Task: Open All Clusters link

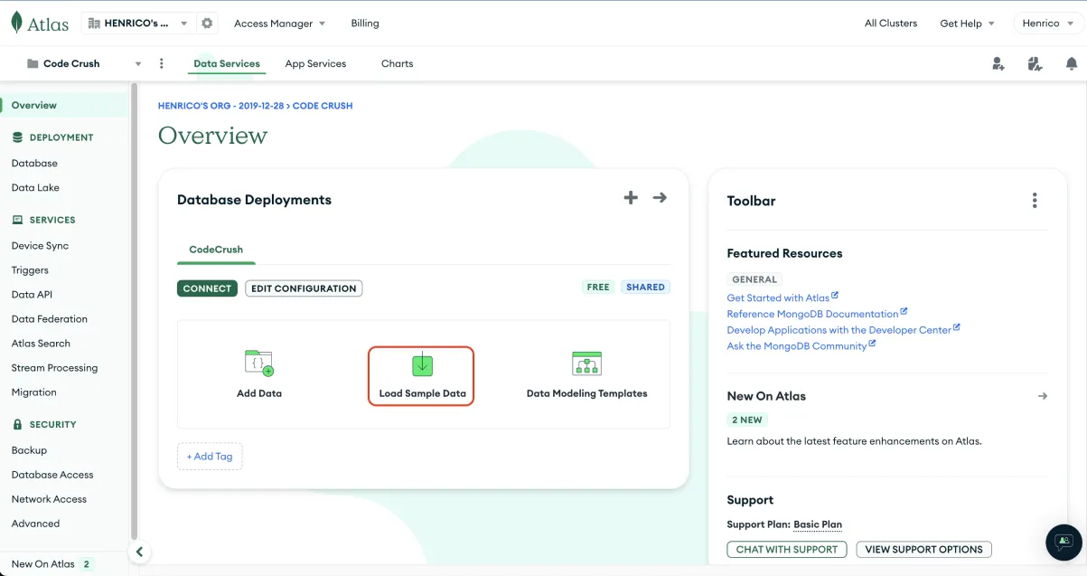Action: pos(891,24)
